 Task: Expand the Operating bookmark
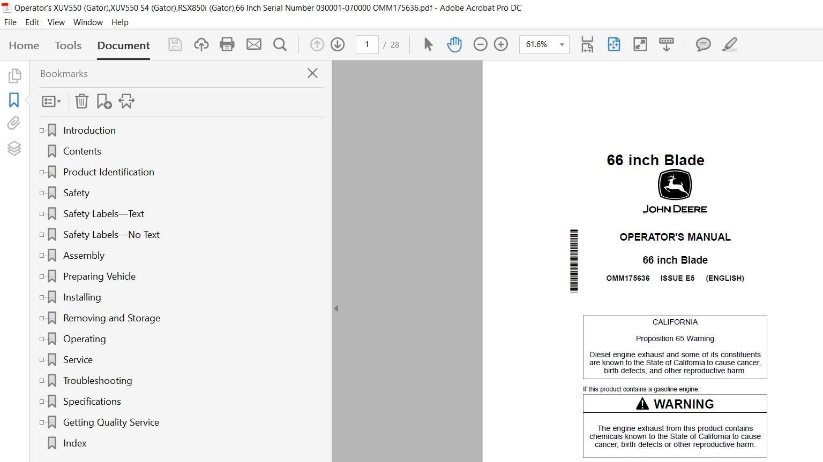(42, 339)
